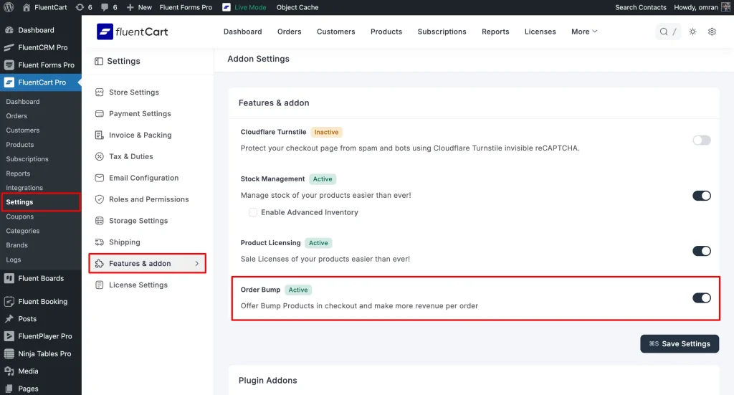Click the updates icon showing 6
This screenshot has width=734, height=395.
tap(80, 7)
